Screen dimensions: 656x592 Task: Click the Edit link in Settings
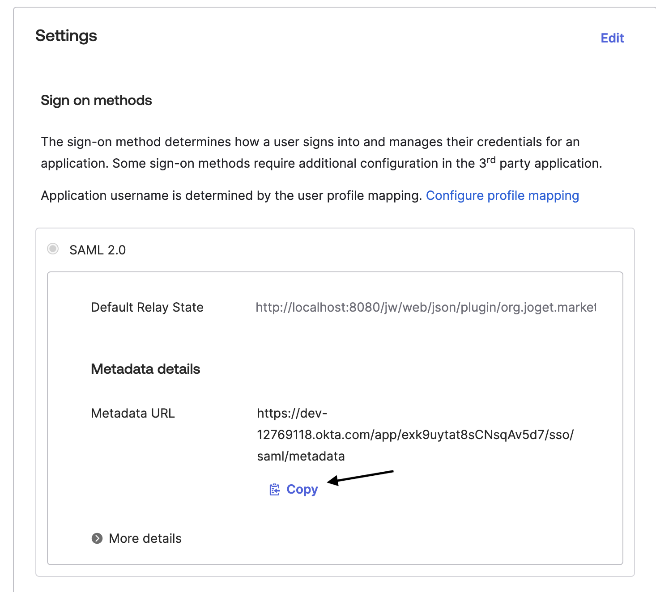tap(612, 38)
